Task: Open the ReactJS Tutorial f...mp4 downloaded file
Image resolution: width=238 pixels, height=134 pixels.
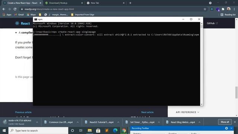Action: [x=99, y=122]
